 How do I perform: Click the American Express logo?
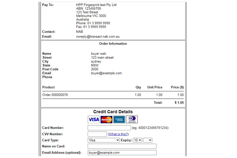point(119,120)
